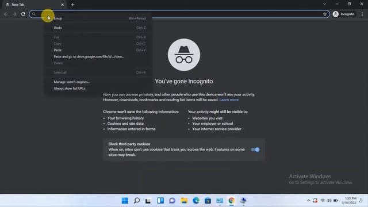Show hidden system tray icons

[308, 201]
